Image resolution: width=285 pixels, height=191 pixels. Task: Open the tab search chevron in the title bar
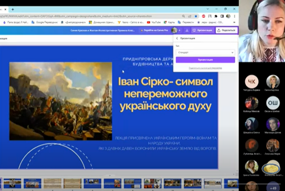[x=208, y=9]
